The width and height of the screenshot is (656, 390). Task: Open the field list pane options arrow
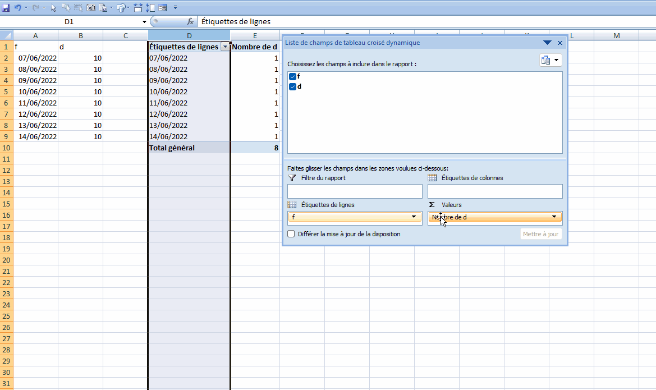(547, 43)
